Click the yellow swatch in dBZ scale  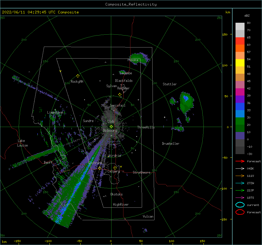240,63
